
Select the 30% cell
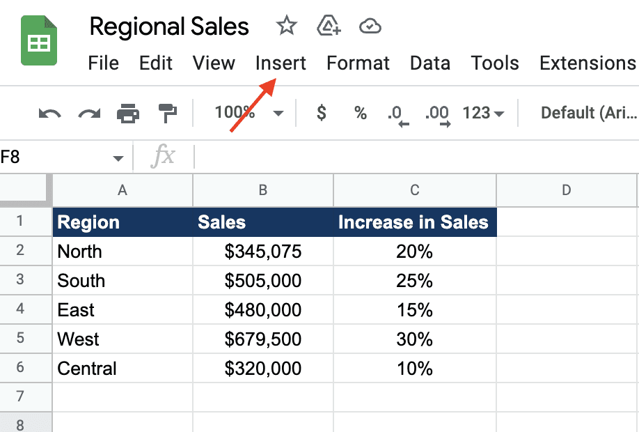tap(415, 339)
